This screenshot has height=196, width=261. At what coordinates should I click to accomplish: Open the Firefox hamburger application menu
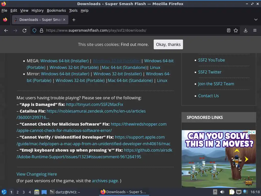click(255, 30)
